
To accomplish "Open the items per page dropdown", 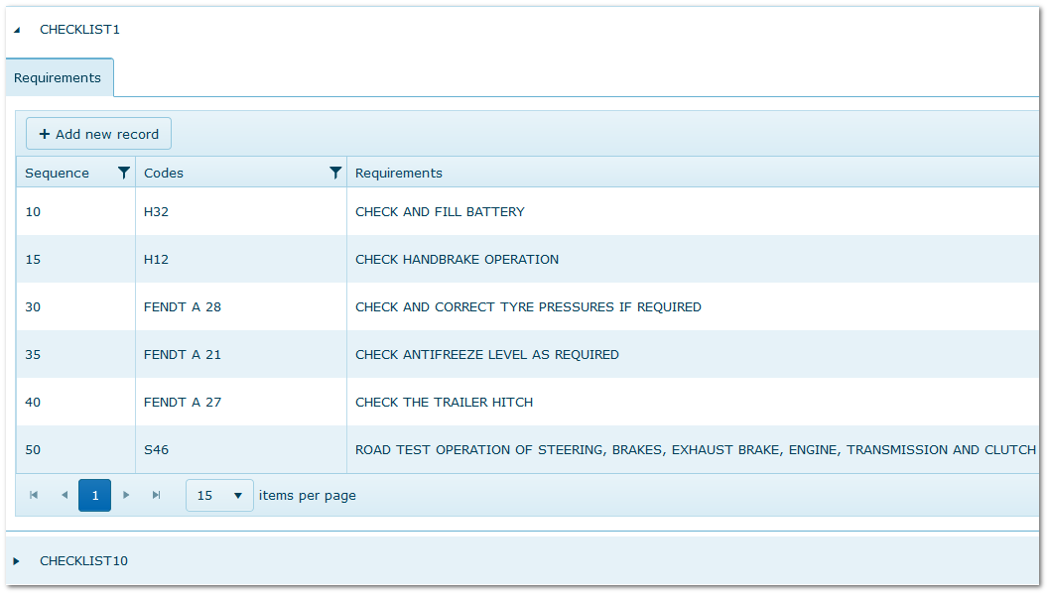I will (x=219, y=495).
